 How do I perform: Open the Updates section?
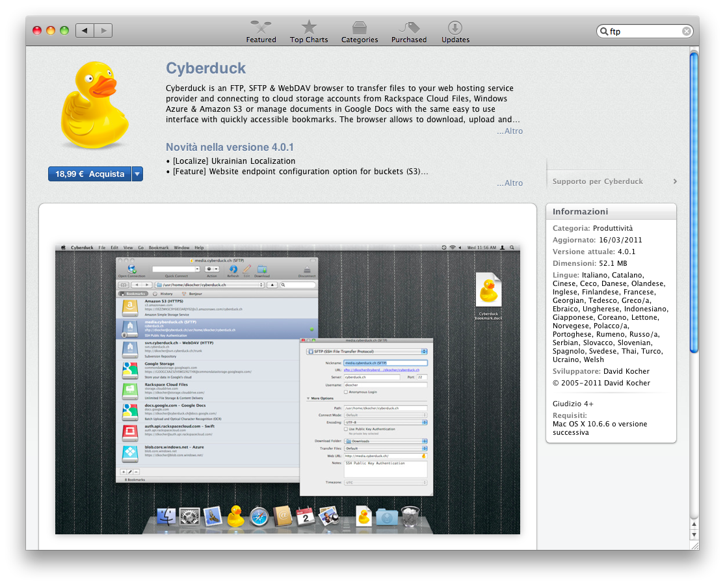[455, 32]
